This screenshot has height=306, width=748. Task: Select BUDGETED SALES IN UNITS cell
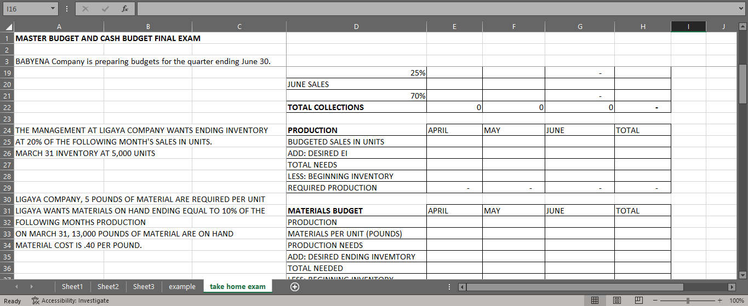click(356, 142)
